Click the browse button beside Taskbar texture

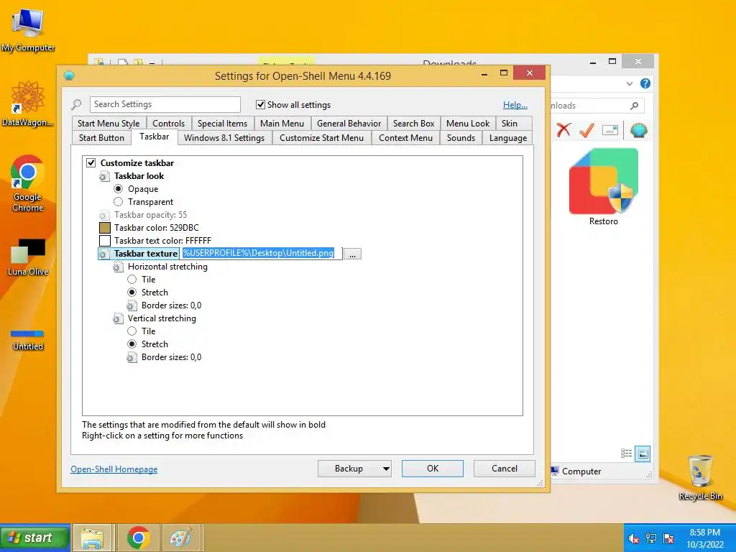352,254
